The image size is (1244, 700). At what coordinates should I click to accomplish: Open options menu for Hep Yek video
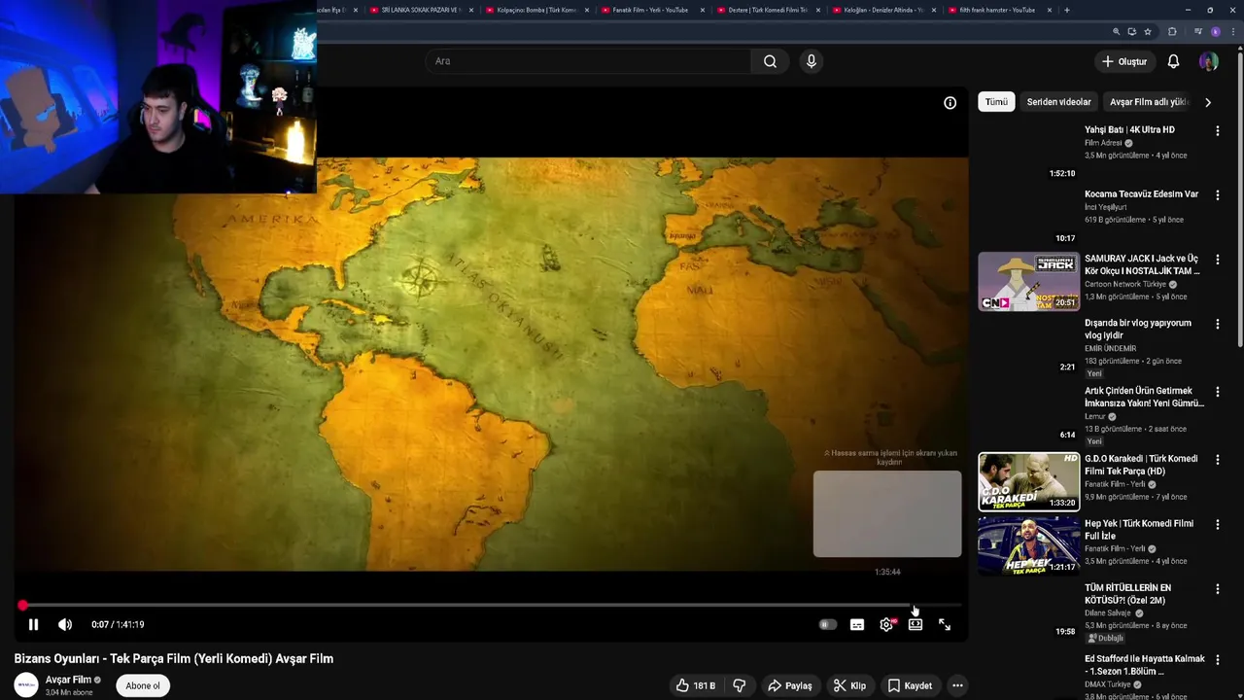pos(1218,524)
